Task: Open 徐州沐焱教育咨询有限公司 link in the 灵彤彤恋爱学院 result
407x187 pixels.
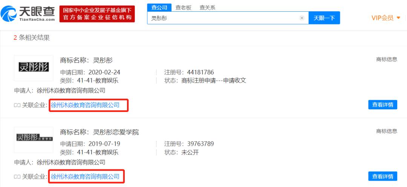Action: 85,176
